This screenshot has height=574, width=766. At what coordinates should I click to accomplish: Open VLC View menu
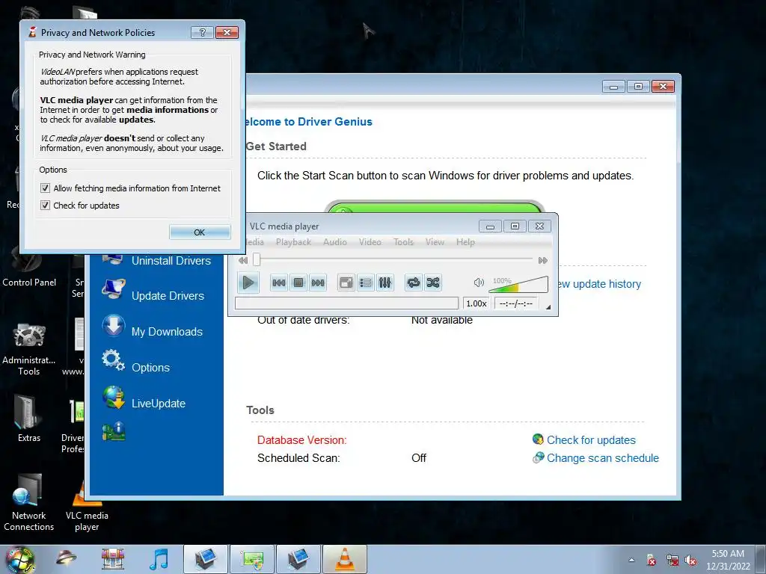[435, 241]
